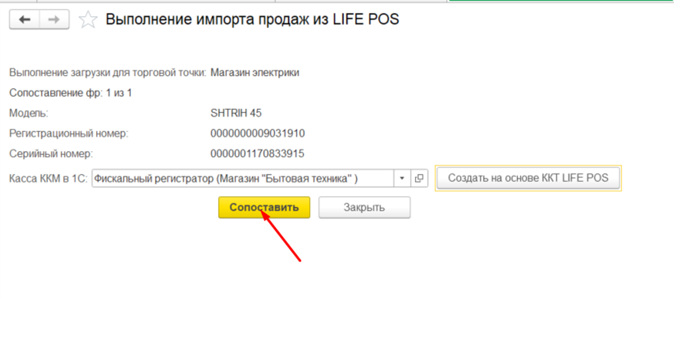674x348 pixels.
Task: Select the model value SHTRIH 45
Action: pos(236,113)
